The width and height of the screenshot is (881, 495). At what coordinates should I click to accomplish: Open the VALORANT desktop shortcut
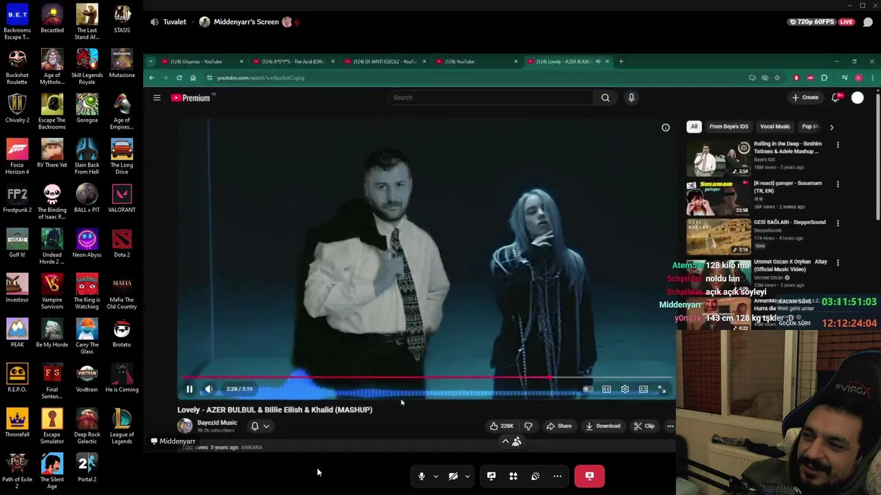122,198
